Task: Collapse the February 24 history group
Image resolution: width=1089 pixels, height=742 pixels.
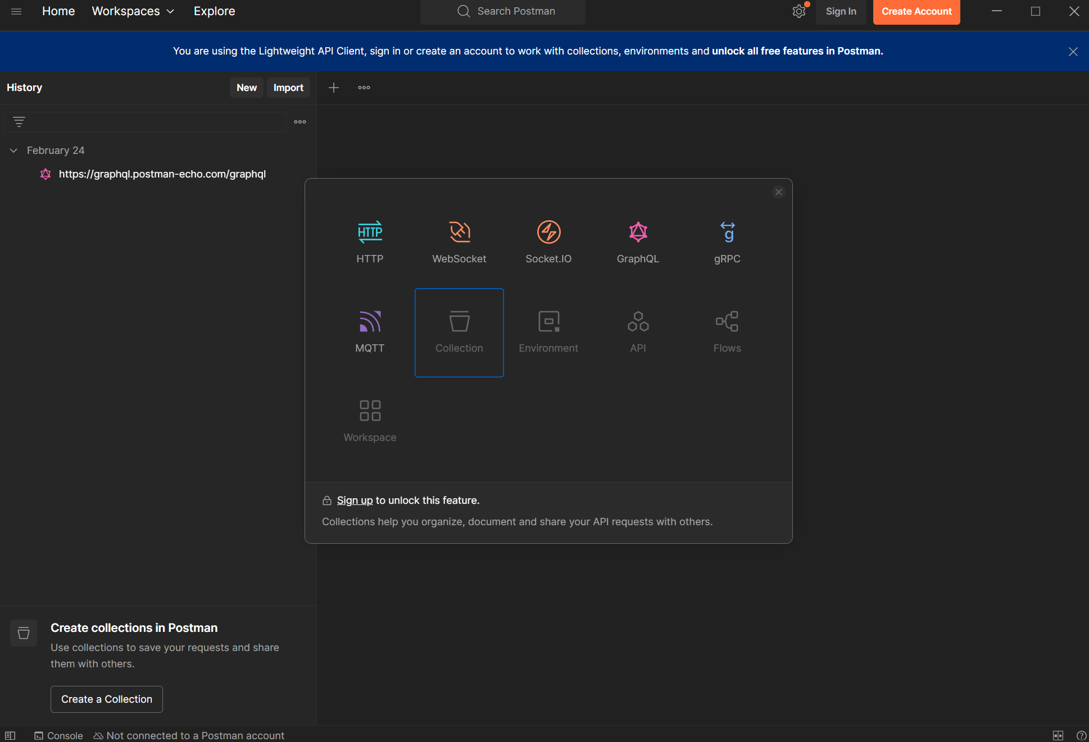Action: 14,151
